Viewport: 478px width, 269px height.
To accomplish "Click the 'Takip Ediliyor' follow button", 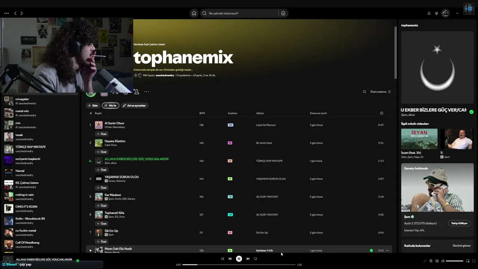I will tap(459, 223).
